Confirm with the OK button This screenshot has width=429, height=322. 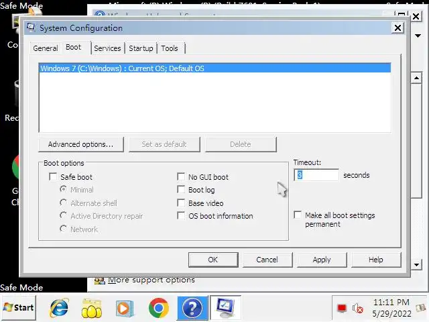pos(213,260)
